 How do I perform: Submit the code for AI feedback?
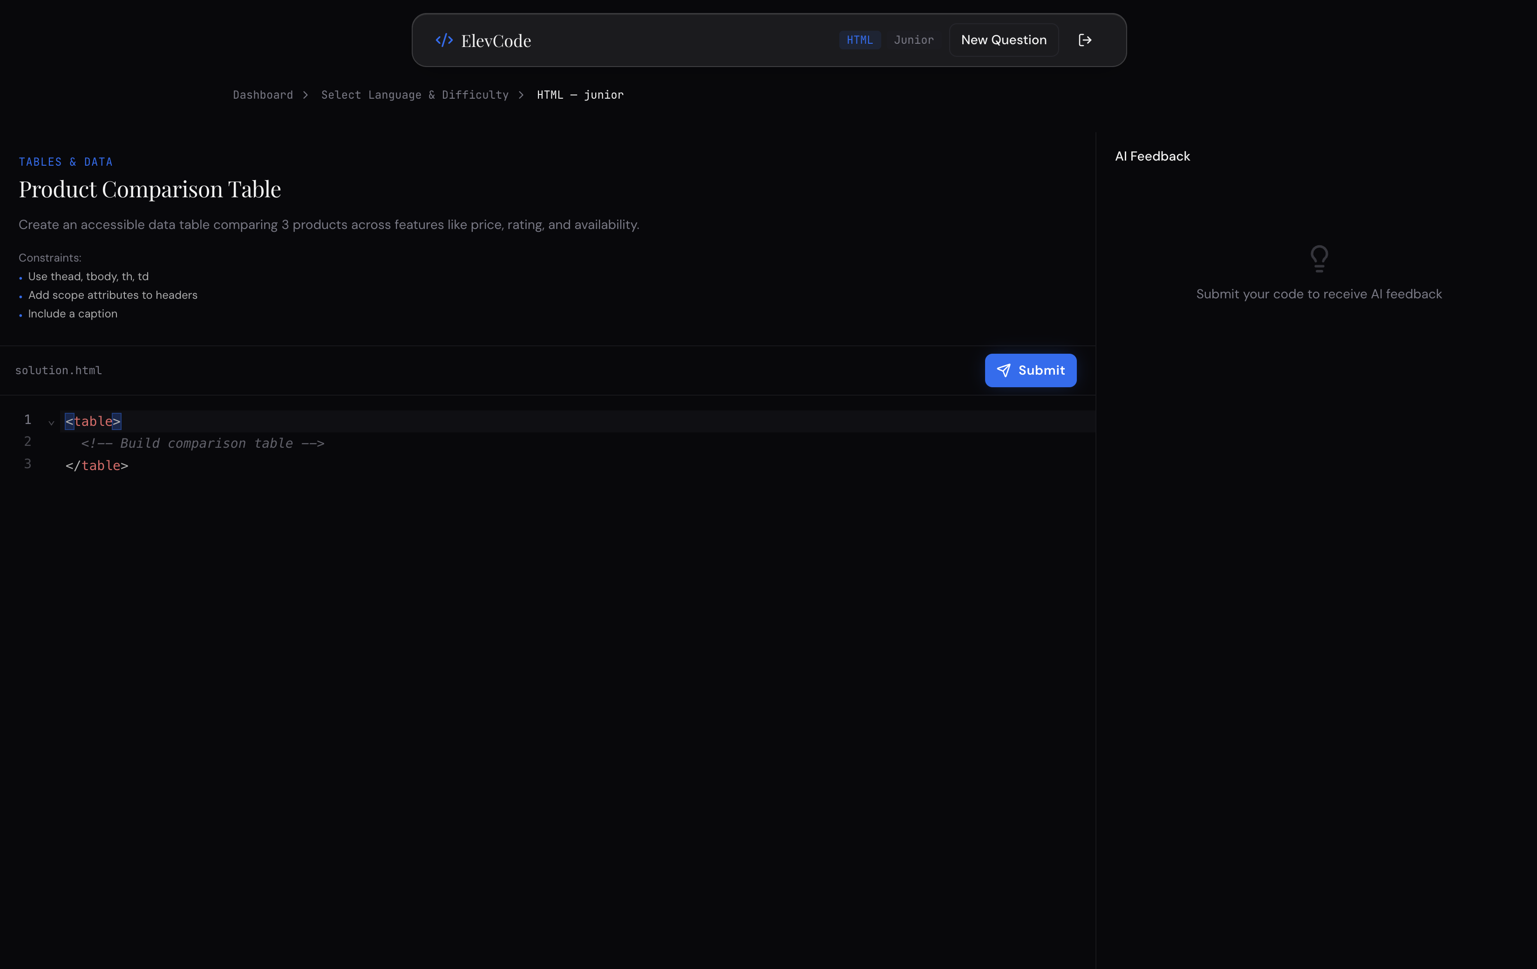point(1030,370)
